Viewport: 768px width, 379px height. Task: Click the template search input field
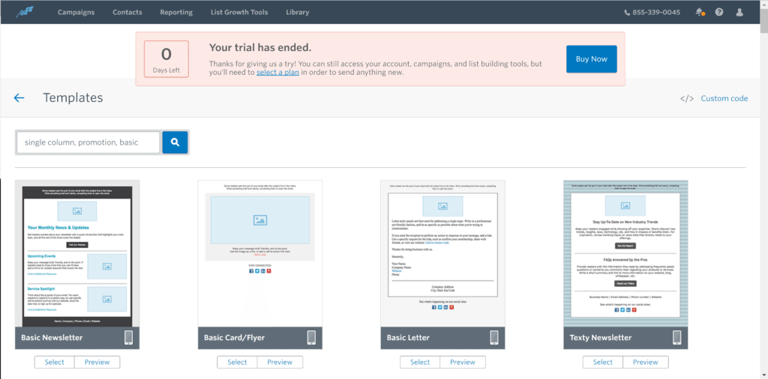point(88,142)
